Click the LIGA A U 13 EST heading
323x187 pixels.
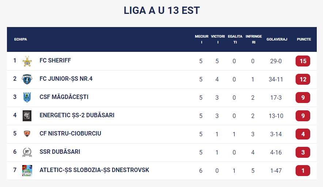coord(161,11)
